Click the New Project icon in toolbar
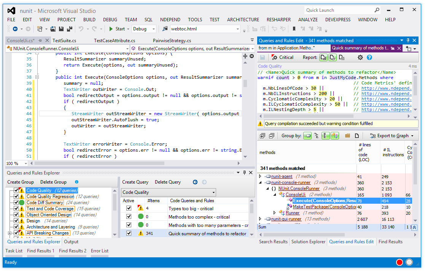425x271 pixels. [40, 29]
